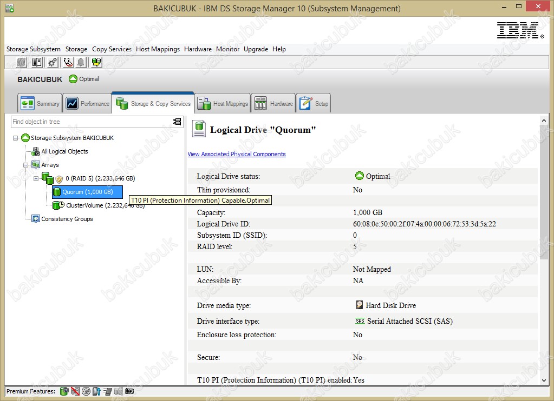Viewport: 554px width, 401px height.
Task: Click the bell alert toolbar icon
Action: (x=81, y=63)
